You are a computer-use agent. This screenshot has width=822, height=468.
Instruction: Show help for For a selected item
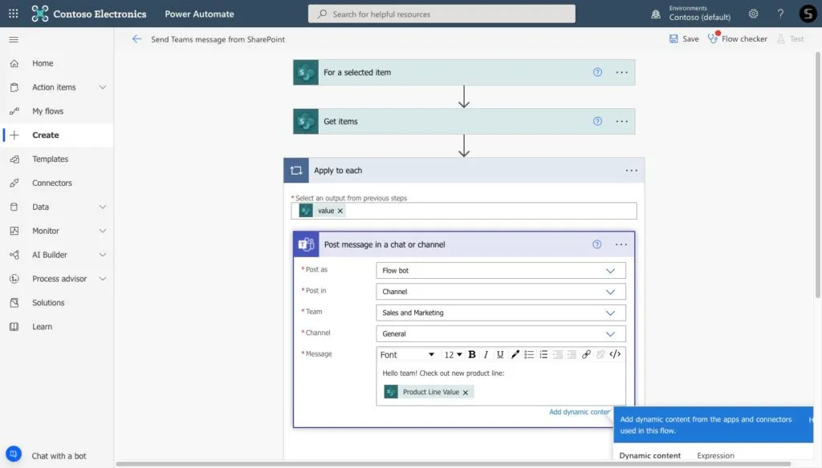597,72
